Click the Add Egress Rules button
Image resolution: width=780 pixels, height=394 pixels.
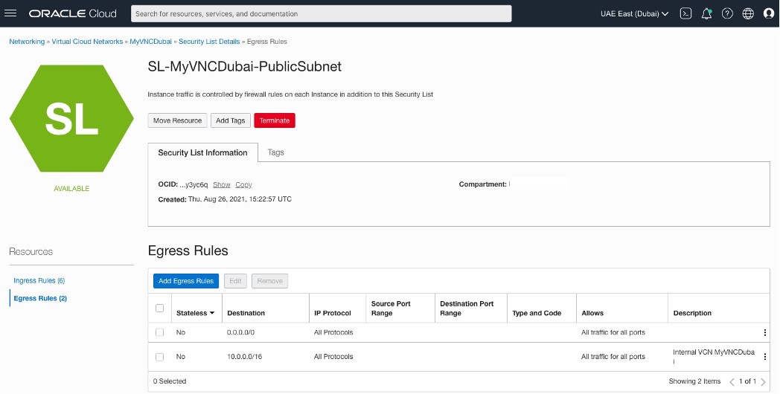(x=186, y=281)
